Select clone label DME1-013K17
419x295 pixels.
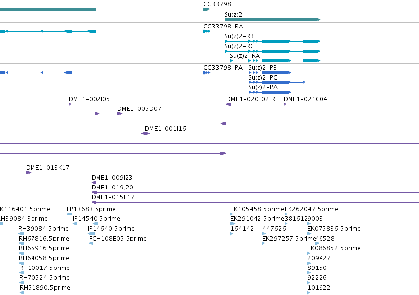click(x=48, y=168)
